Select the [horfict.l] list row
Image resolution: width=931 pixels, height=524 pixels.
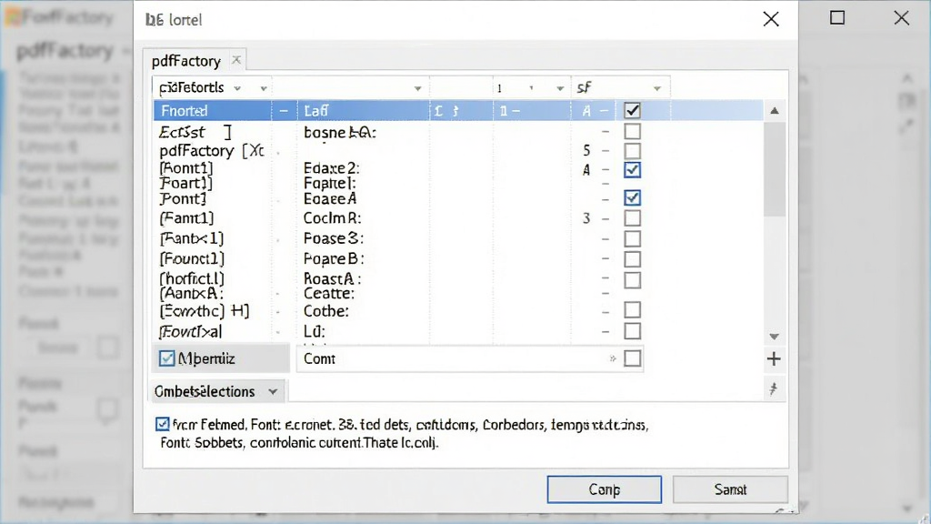(458, 278)
